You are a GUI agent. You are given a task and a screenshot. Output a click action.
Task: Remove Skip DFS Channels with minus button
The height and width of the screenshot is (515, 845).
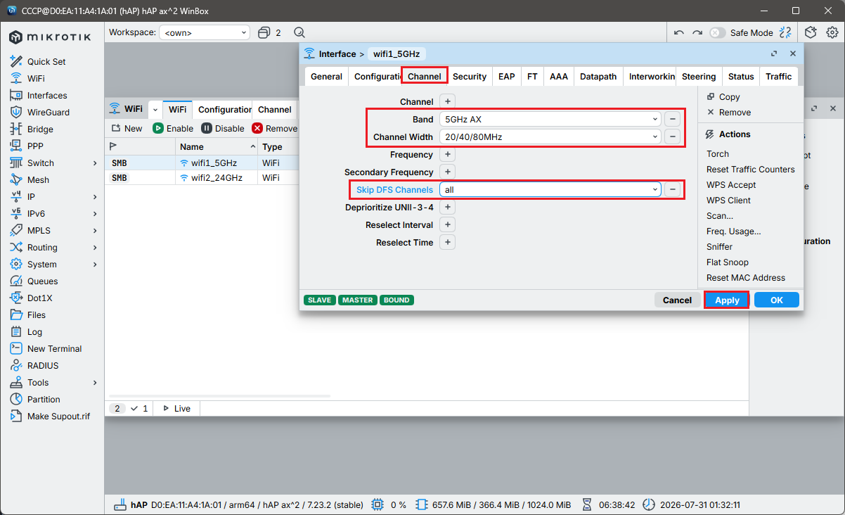[x=673, y=189]
